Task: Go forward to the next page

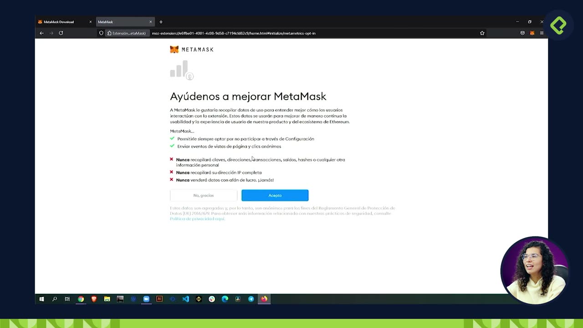Action: (51, 33)
